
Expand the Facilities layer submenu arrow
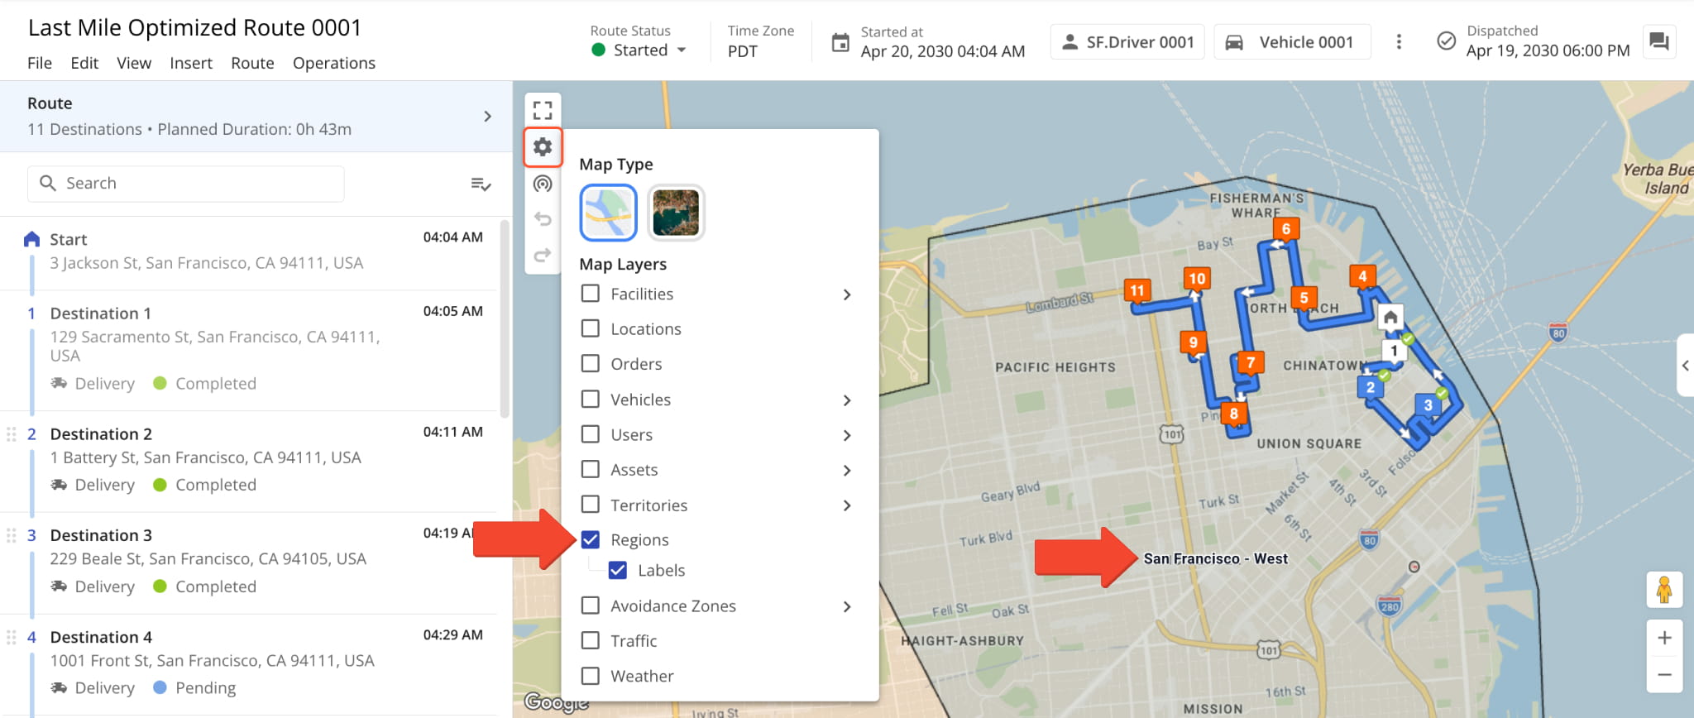pos(847,294)
